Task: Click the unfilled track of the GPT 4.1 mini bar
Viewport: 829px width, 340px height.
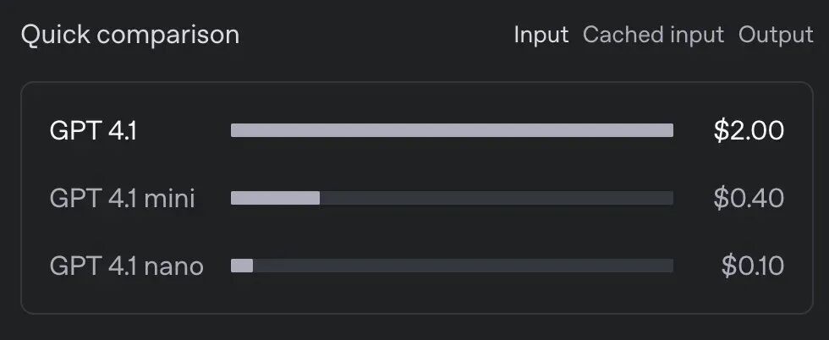Action: (x=497, y=198)
